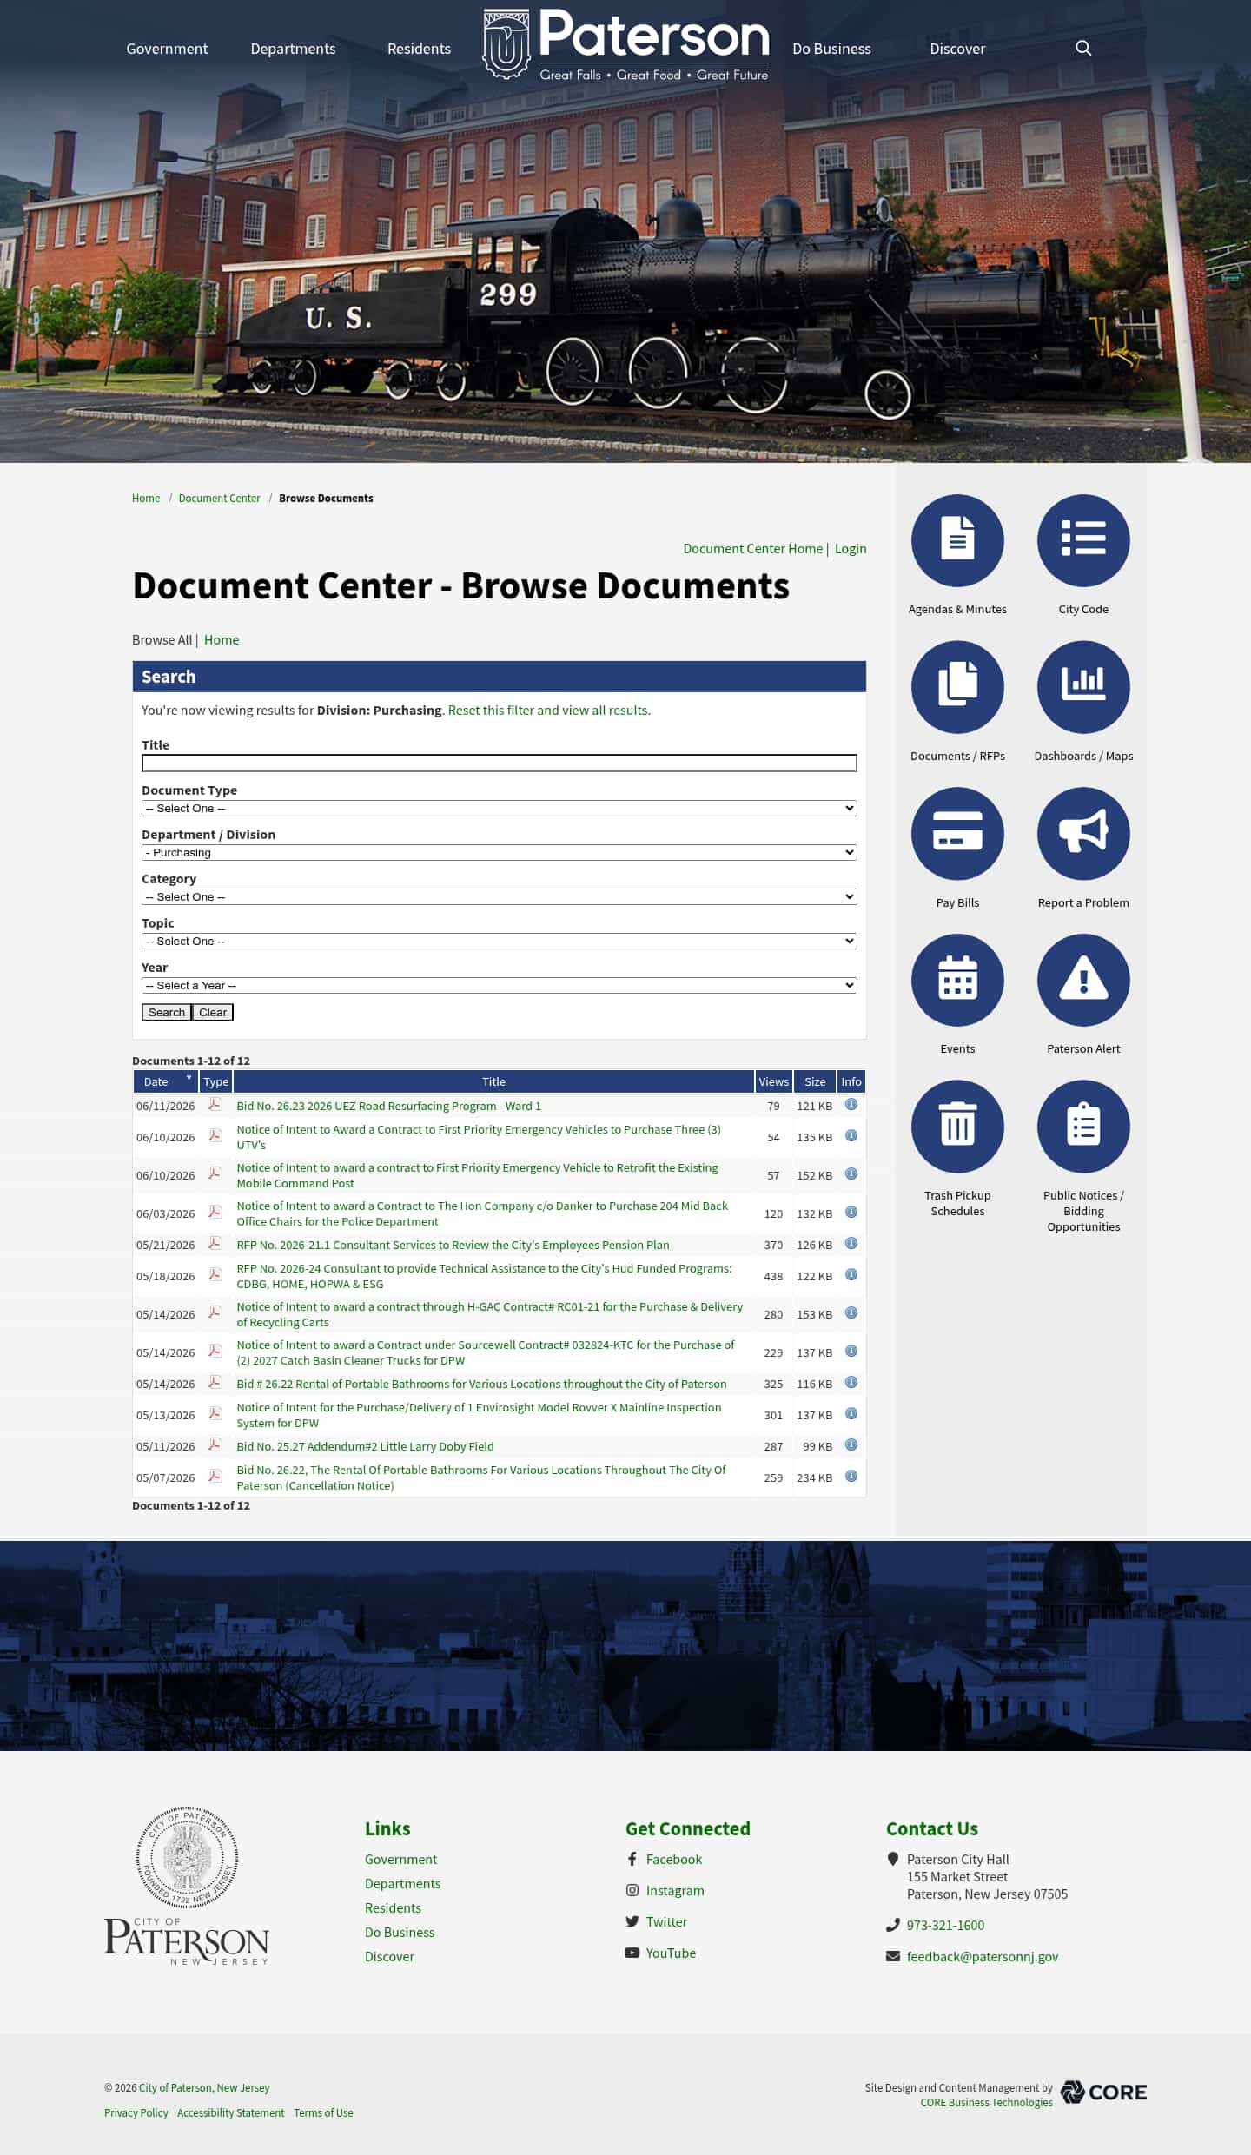The width and height of the screenshot is (1251, 2155).
Task: Open the site search magnifier icon
Action: pos(1082,48)
